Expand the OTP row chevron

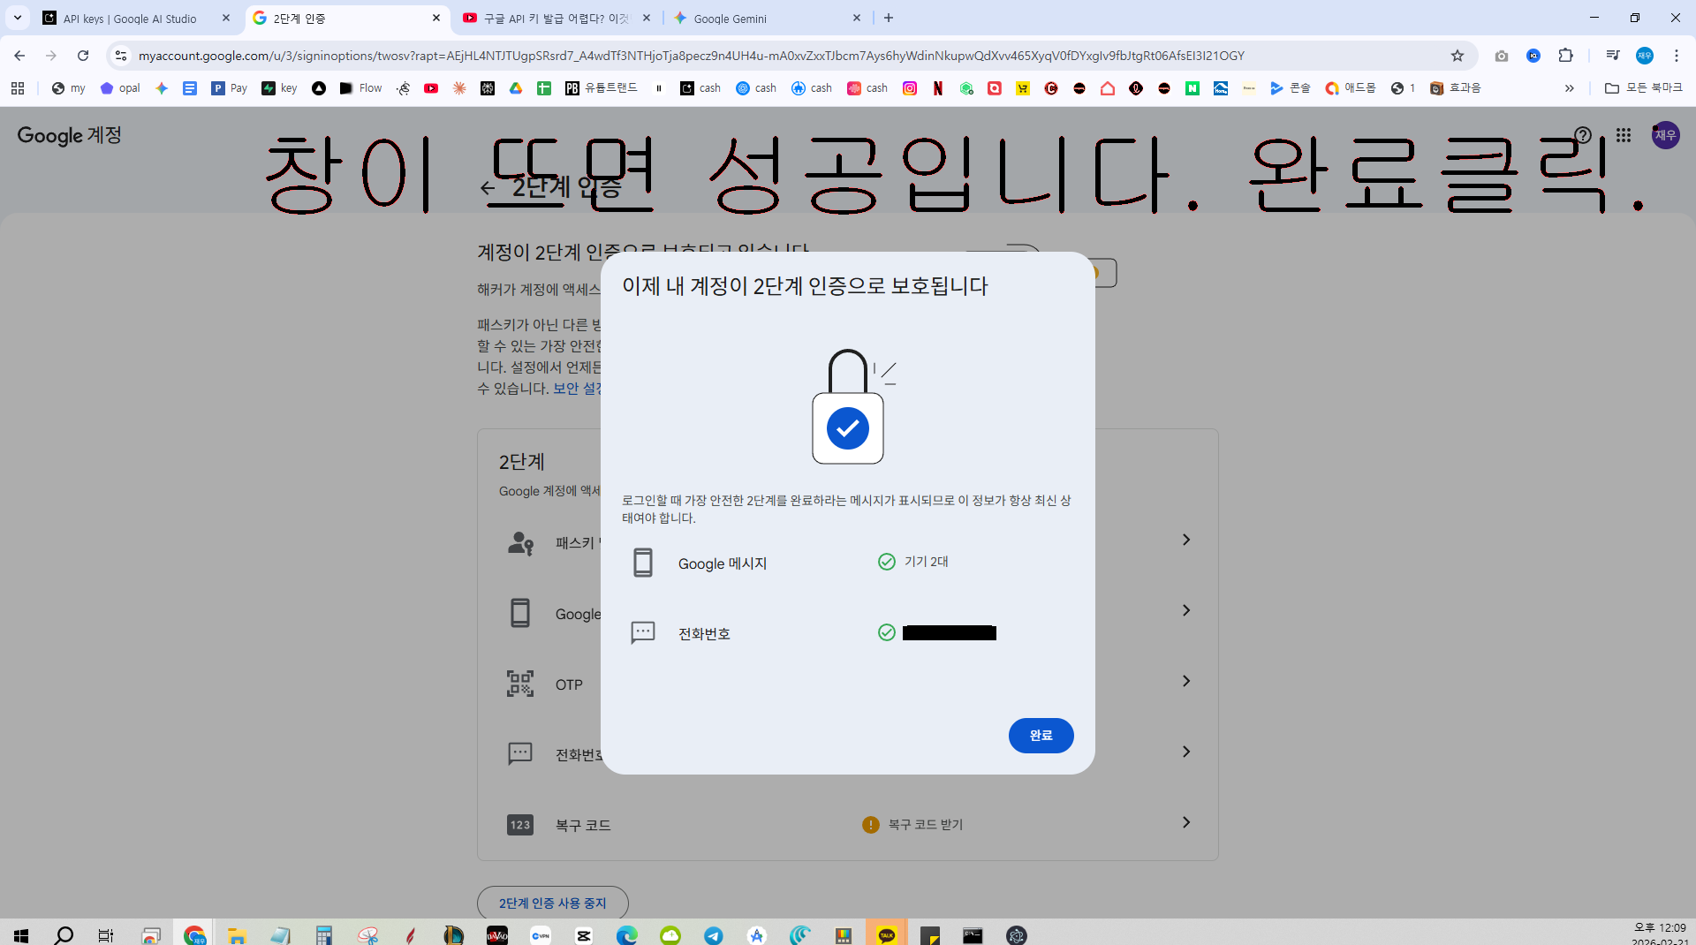(x=1186, y=681)
